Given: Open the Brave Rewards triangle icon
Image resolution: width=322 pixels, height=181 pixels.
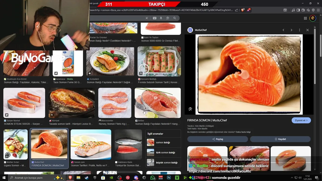Looking at the screenshot, I should (249, 10).
